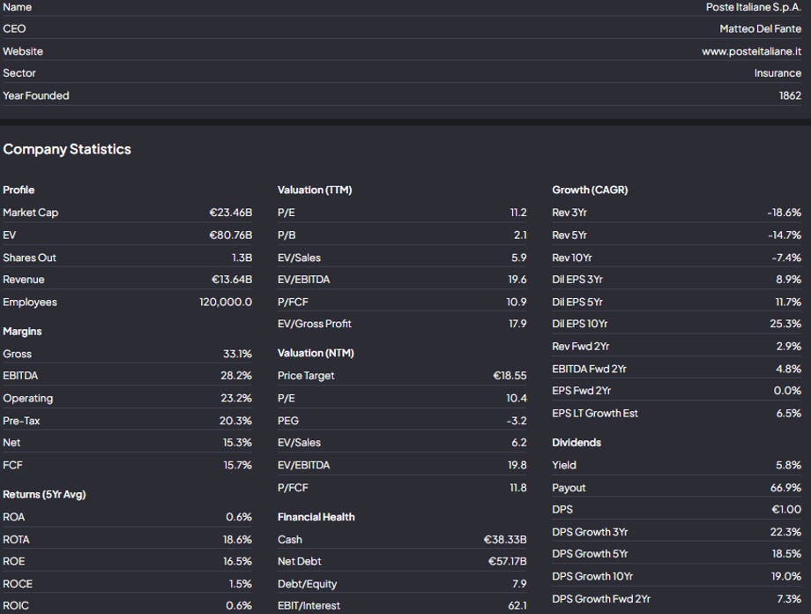The width and height of the screenshot is (811, 614).
Task: Select the Sector value Insurance
Action: 778,73
